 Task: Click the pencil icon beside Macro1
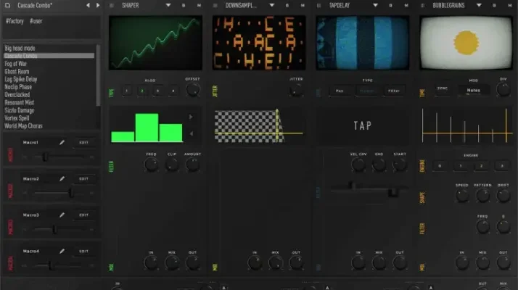point(62,142)
